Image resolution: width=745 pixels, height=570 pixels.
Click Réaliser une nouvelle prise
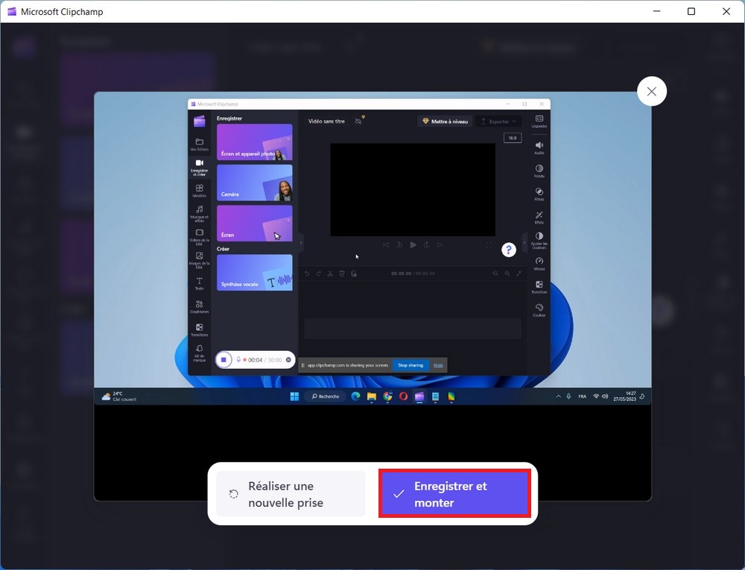(291, 493)
